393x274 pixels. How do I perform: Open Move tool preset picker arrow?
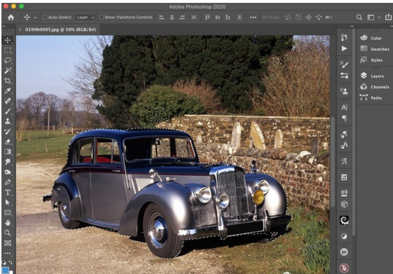point(35,17)
